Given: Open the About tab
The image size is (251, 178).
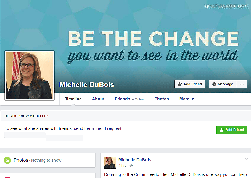Looking at the screenshot, I should (98, 99).
